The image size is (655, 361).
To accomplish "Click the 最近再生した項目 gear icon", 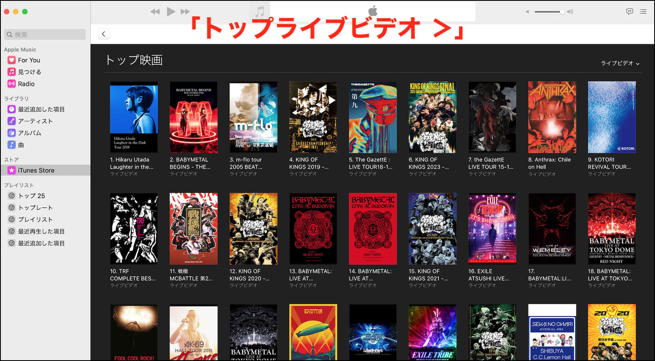I will click(11, 231).
